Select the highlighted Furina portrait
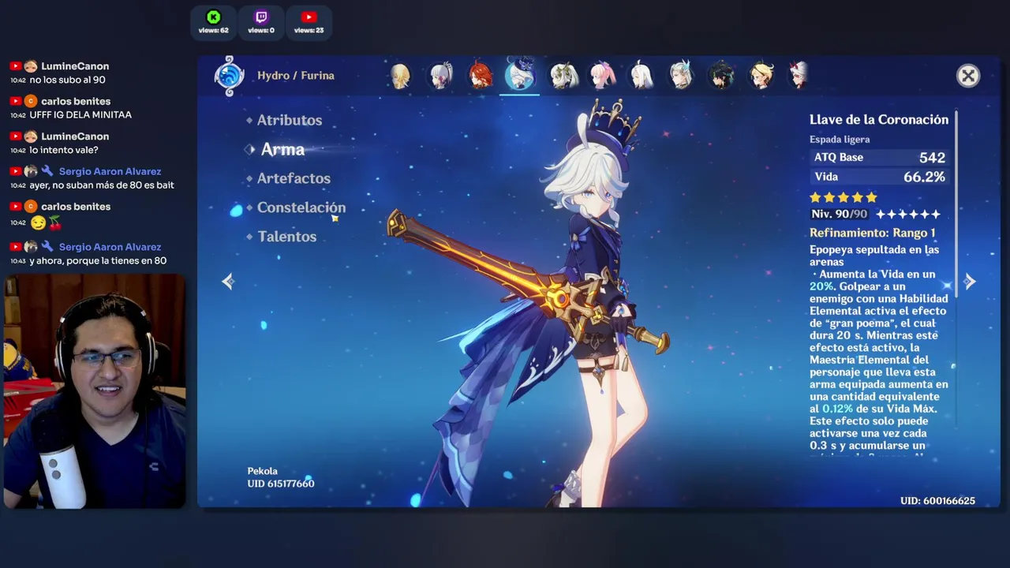Screen dimensions: 1010x568 521,75
